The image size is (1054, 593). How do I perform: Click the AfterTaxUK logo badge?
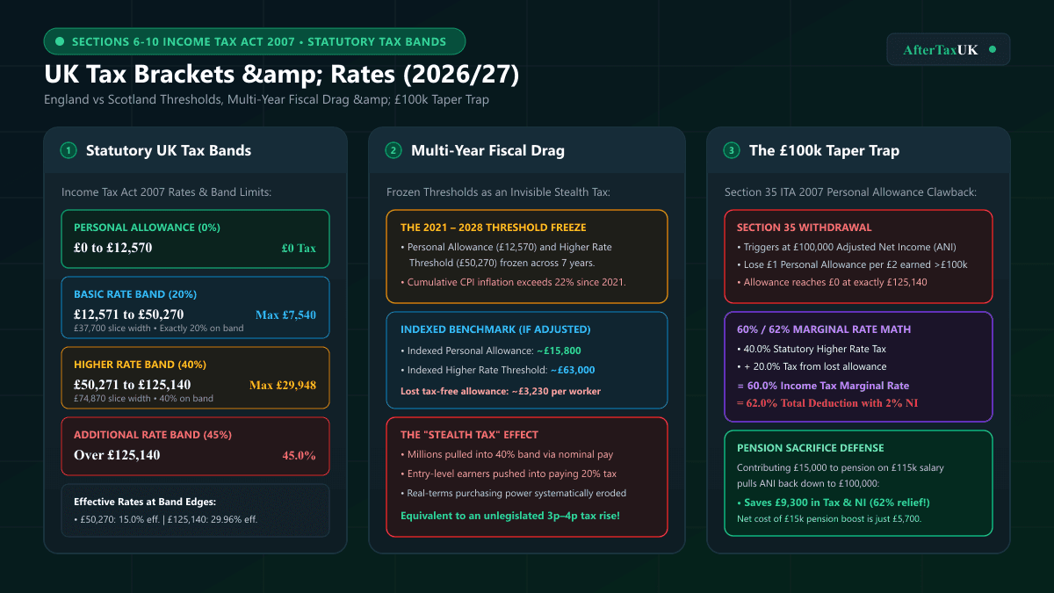pyautogui.click(x=949, y=49)
